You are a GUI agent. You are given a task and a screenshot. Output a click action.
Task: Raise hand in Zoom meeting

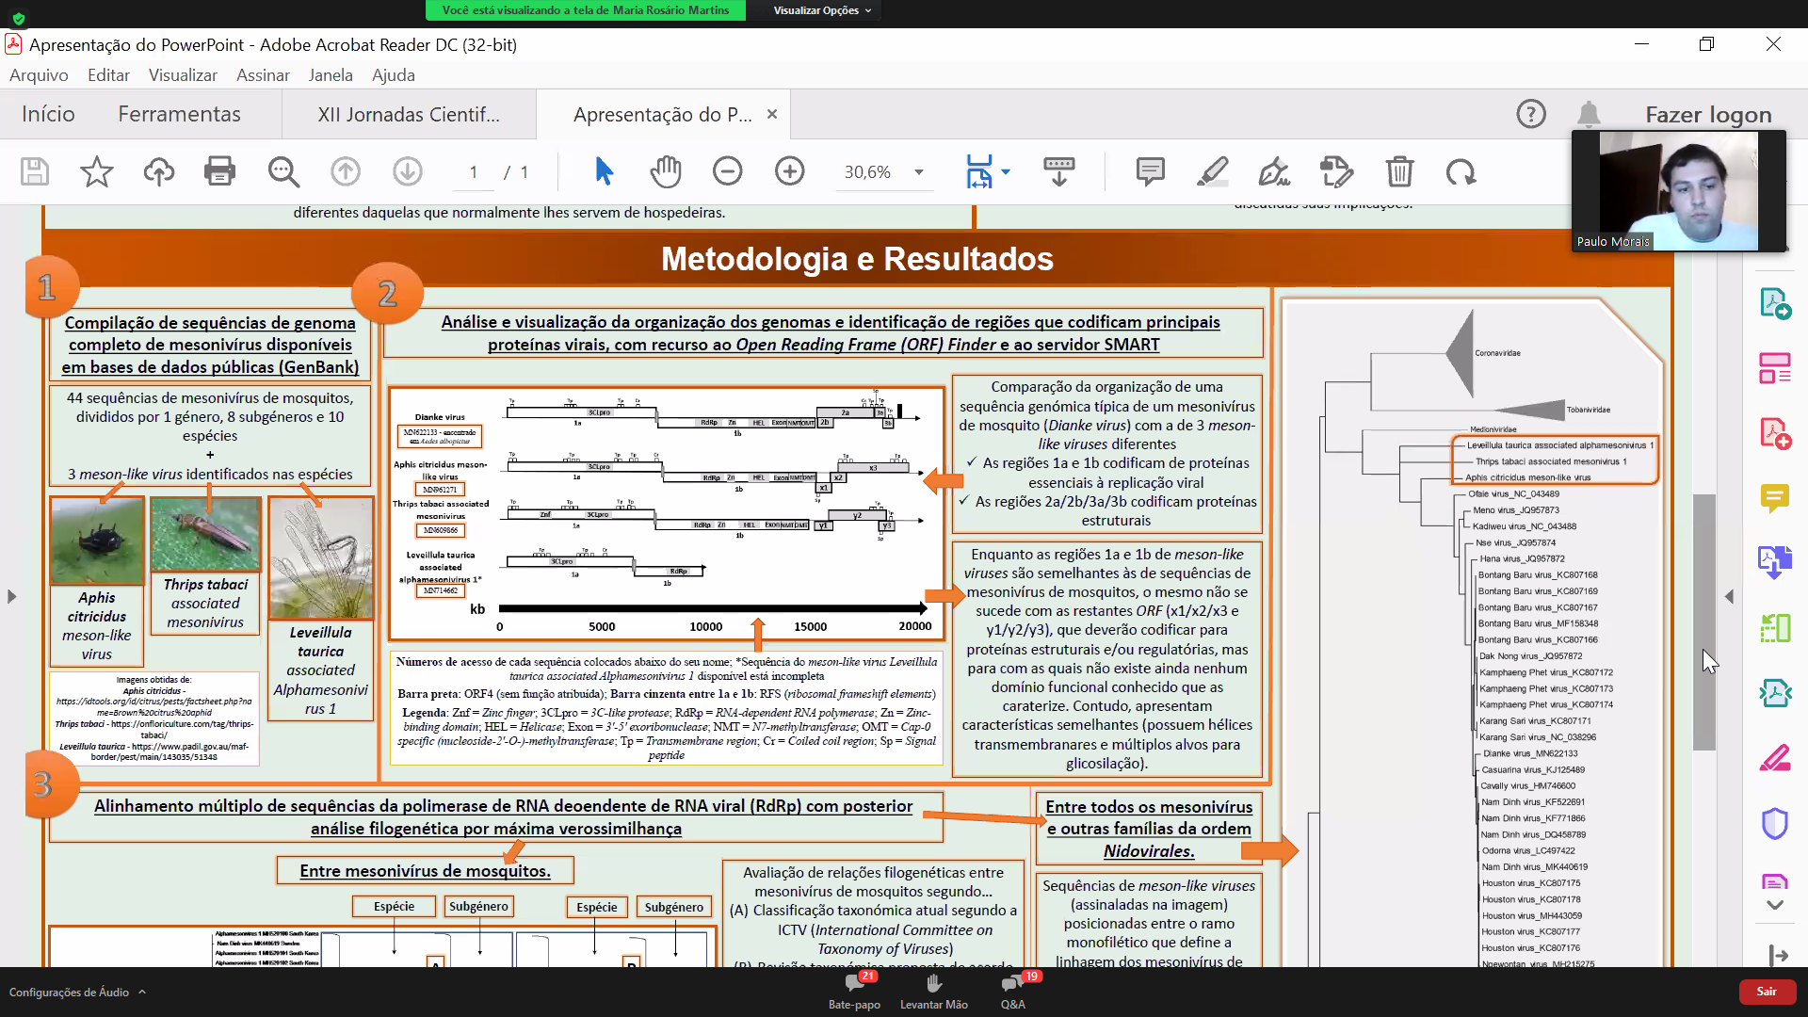pos(933,991)
